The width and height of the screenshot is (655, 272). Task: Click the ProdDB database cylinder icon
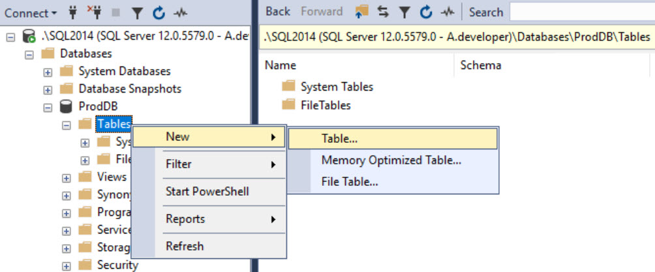point(66,106)
